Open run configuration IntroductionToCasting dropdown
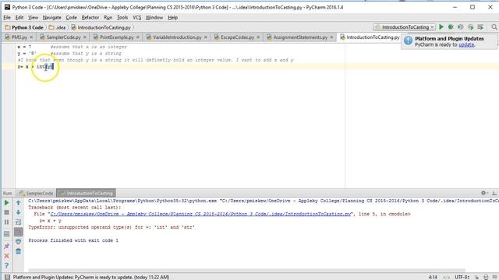 click(x=404, y=27)
